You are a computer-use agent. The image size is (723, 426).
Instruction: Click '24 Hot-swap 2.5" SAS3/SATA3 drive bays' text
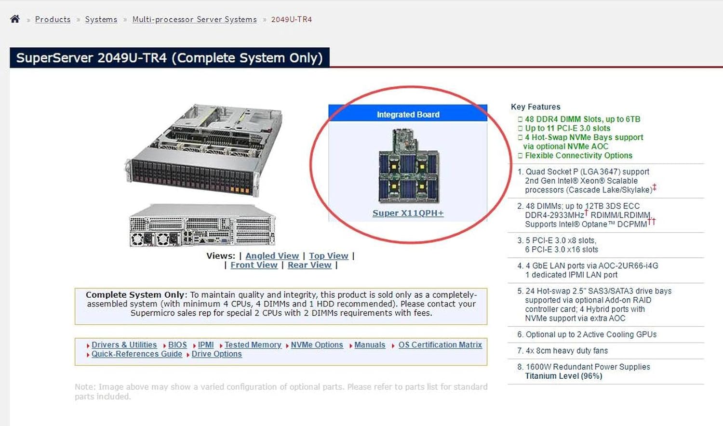[598, 291]
